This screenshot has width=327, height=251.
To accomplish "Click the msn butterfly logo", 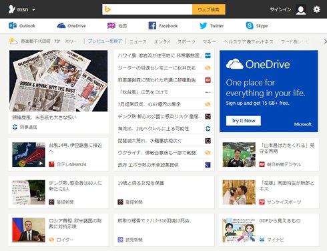I will (12, 9).
